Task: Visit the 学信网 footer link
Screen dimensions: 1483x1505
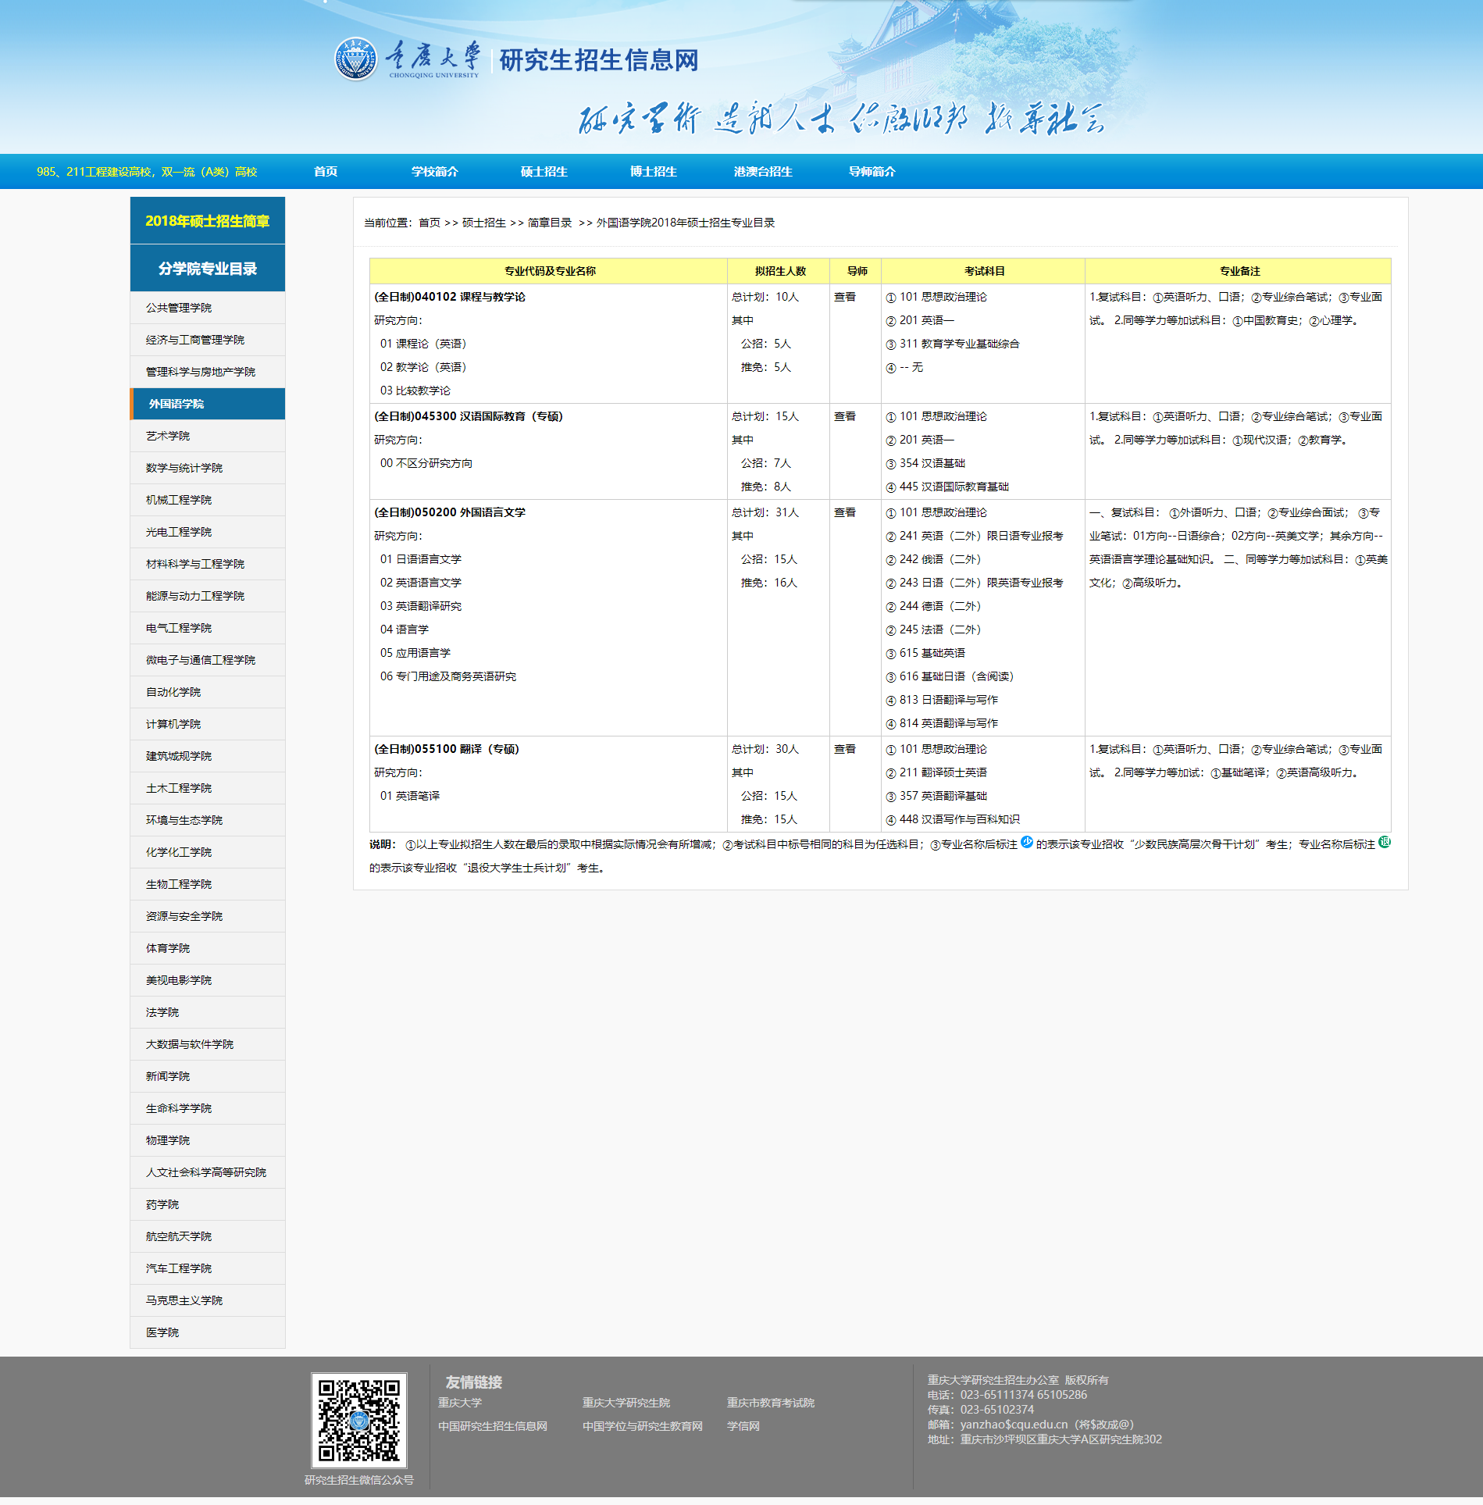Action: click(743, 1426)
